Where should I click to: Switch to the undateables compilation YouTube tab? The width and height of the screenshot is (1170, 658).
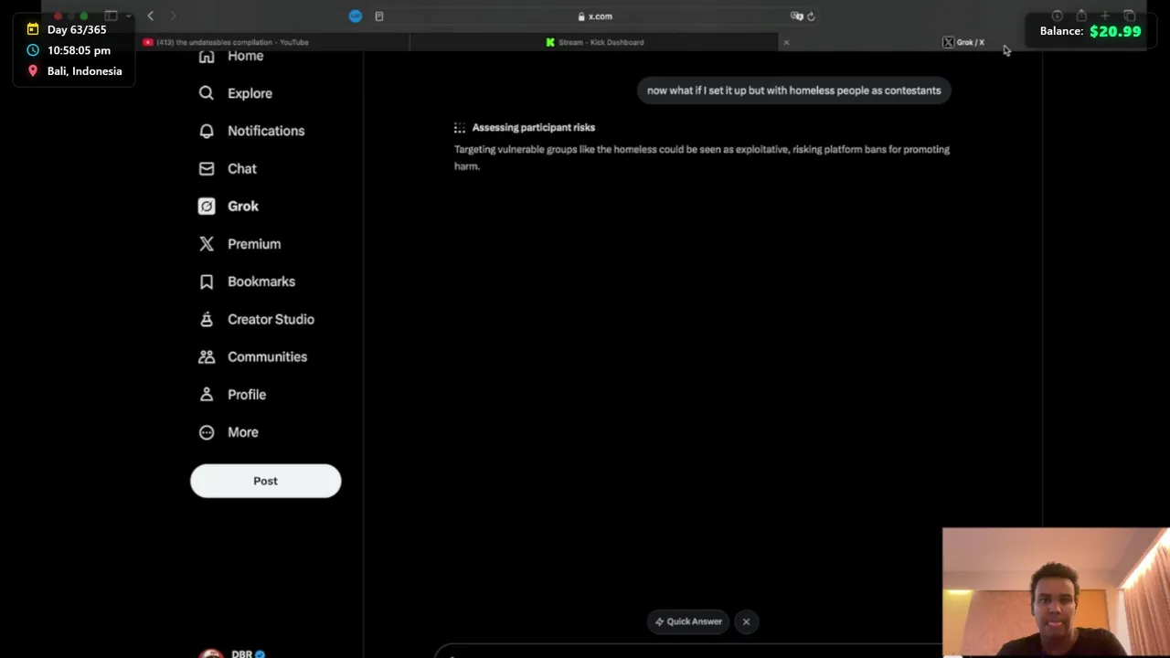tap(226, 42)
